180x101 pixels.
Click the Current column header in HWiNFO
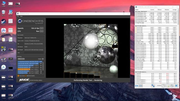(152, 10)
